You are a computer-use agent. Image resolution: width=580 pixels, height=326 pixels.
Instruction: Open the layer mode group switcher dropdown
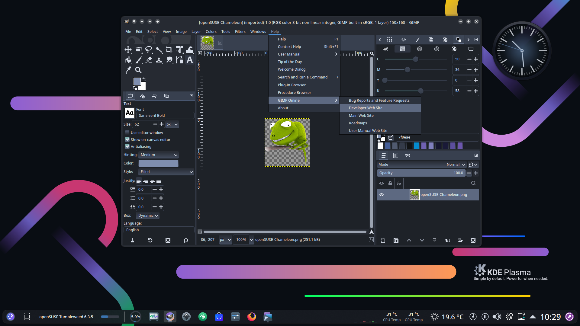click(473, 165)
